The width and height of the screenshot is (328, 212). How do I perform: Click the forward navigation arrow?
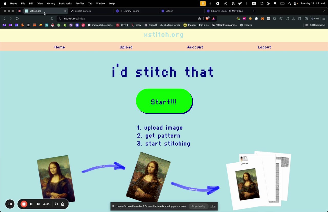tap(11, 18)
